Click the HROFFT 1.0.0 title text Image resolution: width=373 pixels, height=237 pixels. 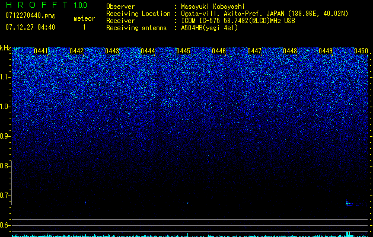(46, 5)
